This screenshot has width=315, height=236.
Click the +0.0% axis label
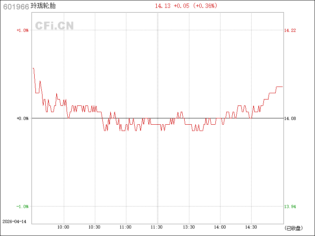point(22,118)
